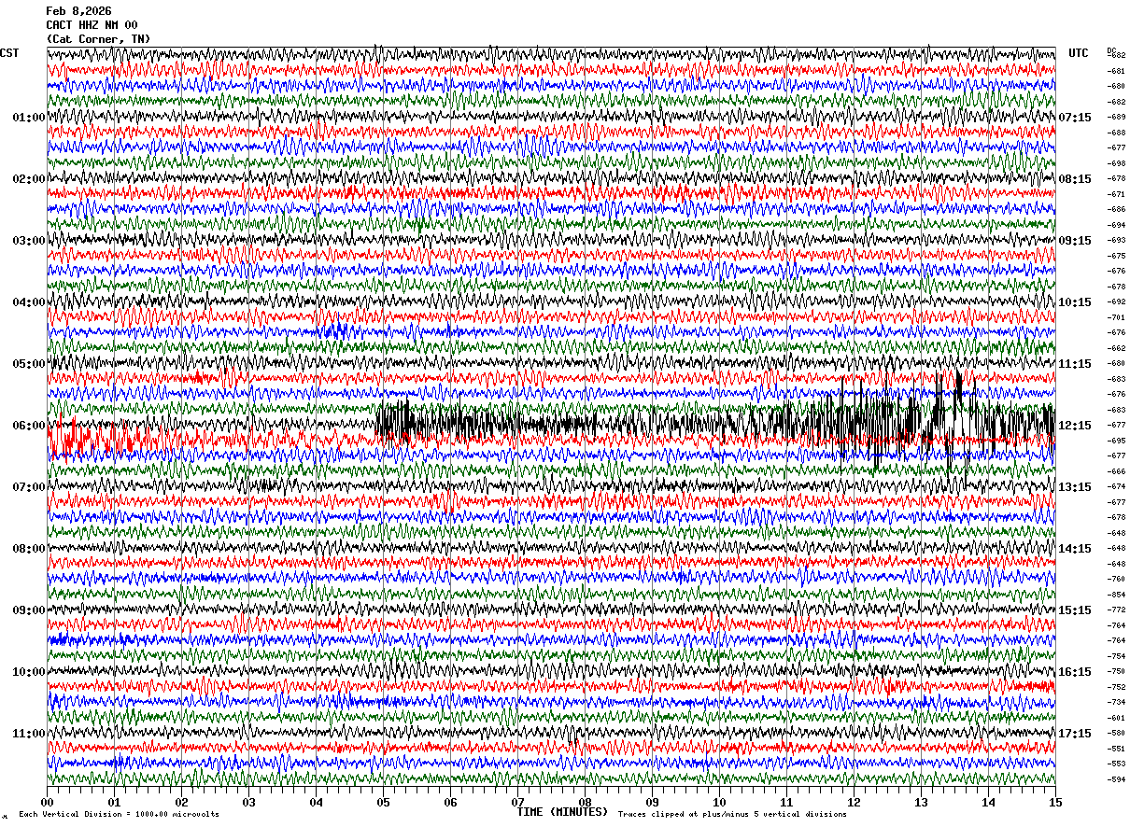Select the 05:00 CST time label
This screenshot has width=1130, height=827.
(x=29, y=364)
